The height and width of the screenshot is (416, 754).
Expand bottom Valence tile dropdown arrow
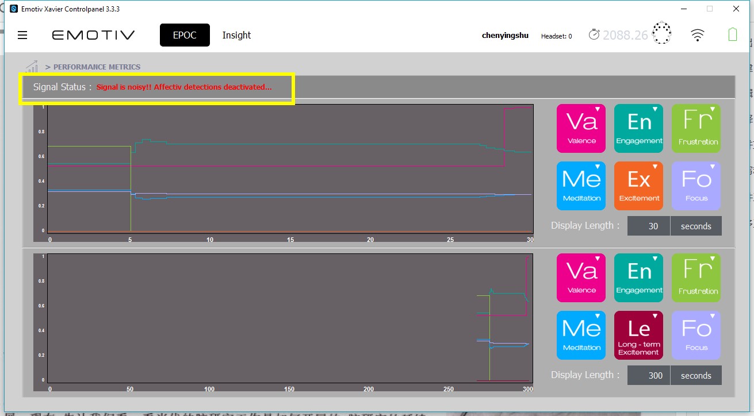(598, 259)
